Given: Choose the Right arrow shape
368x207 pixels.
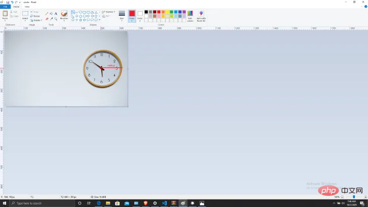Looking at the screenshot, I should tap(88, 16).
